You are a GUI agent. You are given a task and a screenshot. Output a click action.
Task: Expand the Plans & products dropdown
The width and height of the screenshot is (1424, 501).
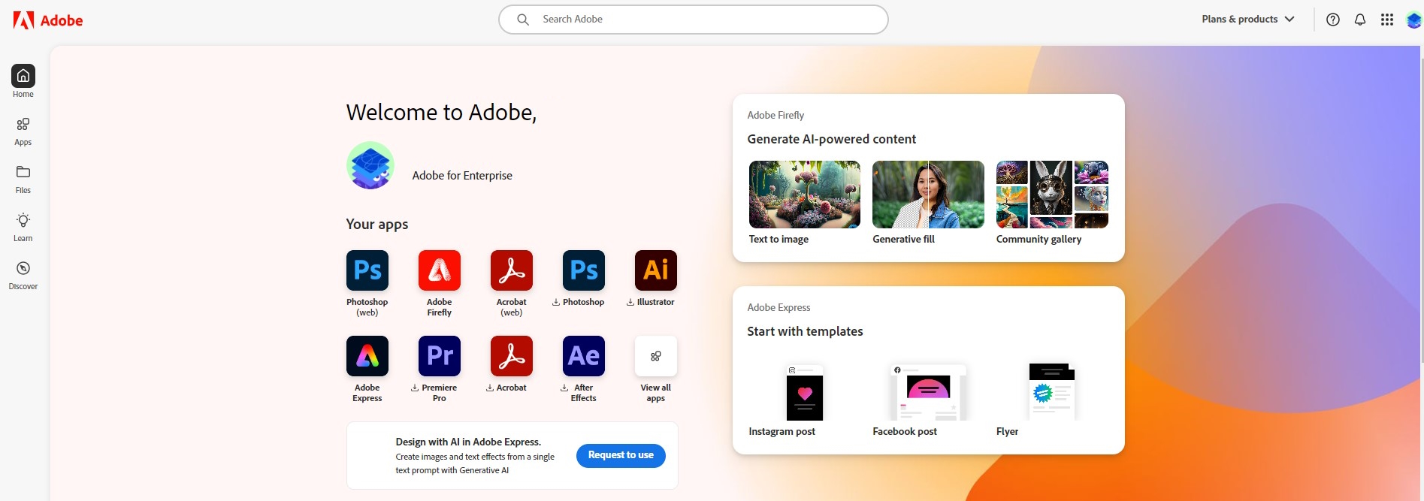(x=1248, y=20)
